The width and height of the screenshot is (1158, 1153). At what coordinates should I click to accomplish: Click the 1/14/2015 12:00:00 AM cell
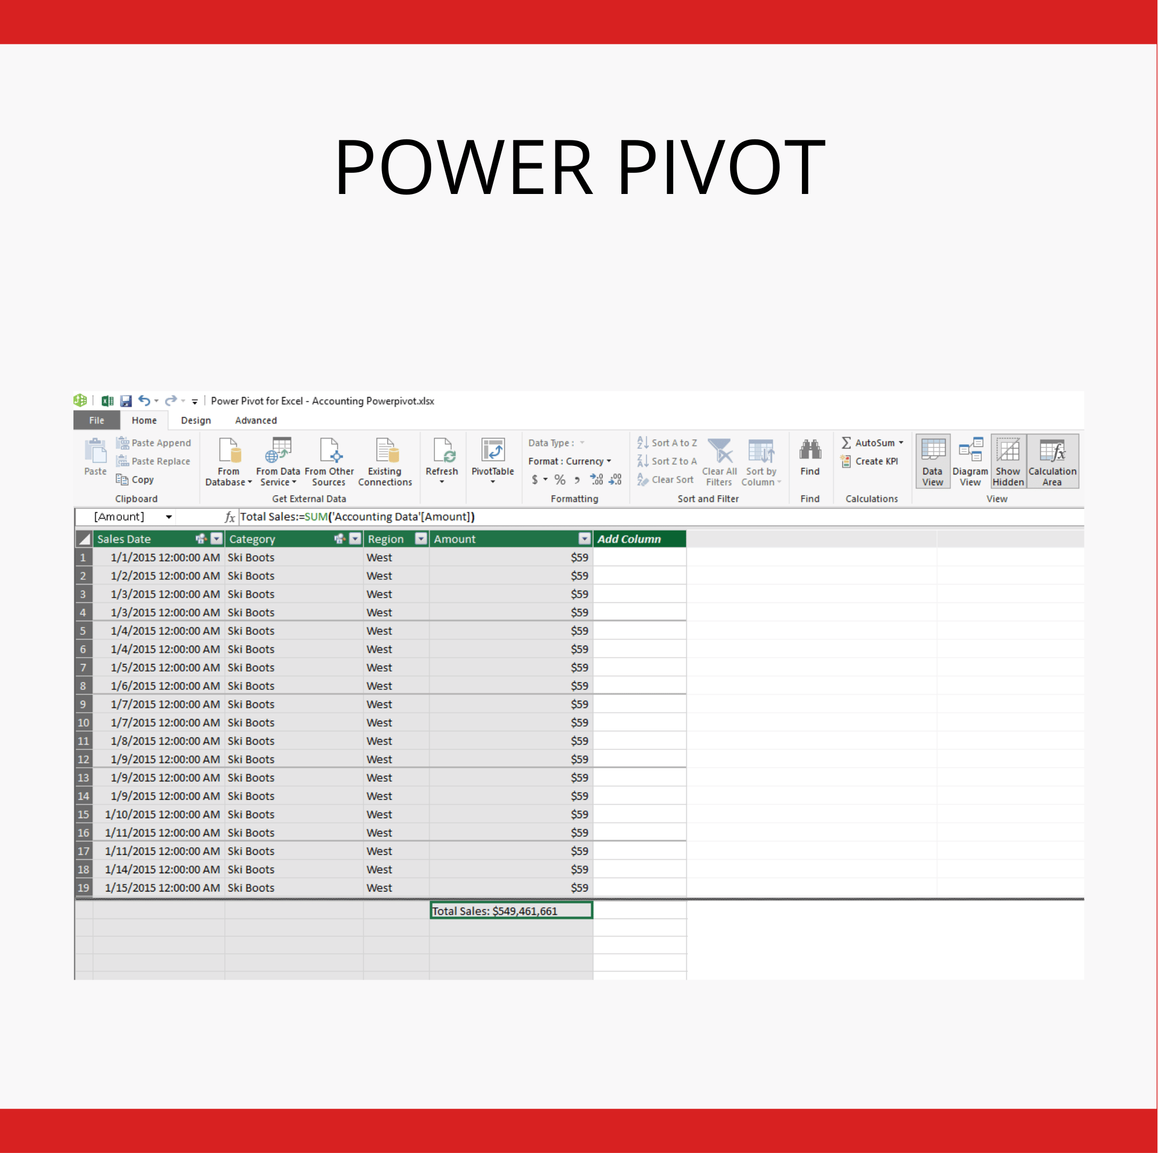click(159, 869)
